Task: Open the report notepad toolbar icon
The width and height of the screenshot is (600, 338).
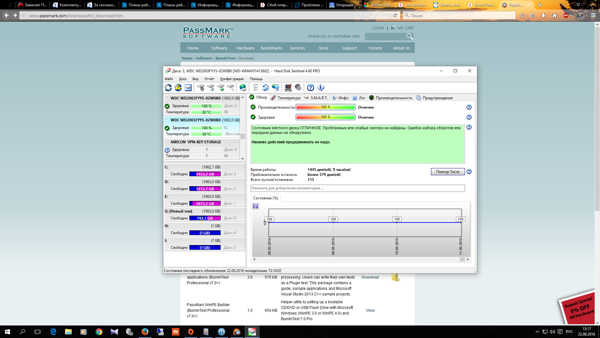Action: click(x=255, y=88)
